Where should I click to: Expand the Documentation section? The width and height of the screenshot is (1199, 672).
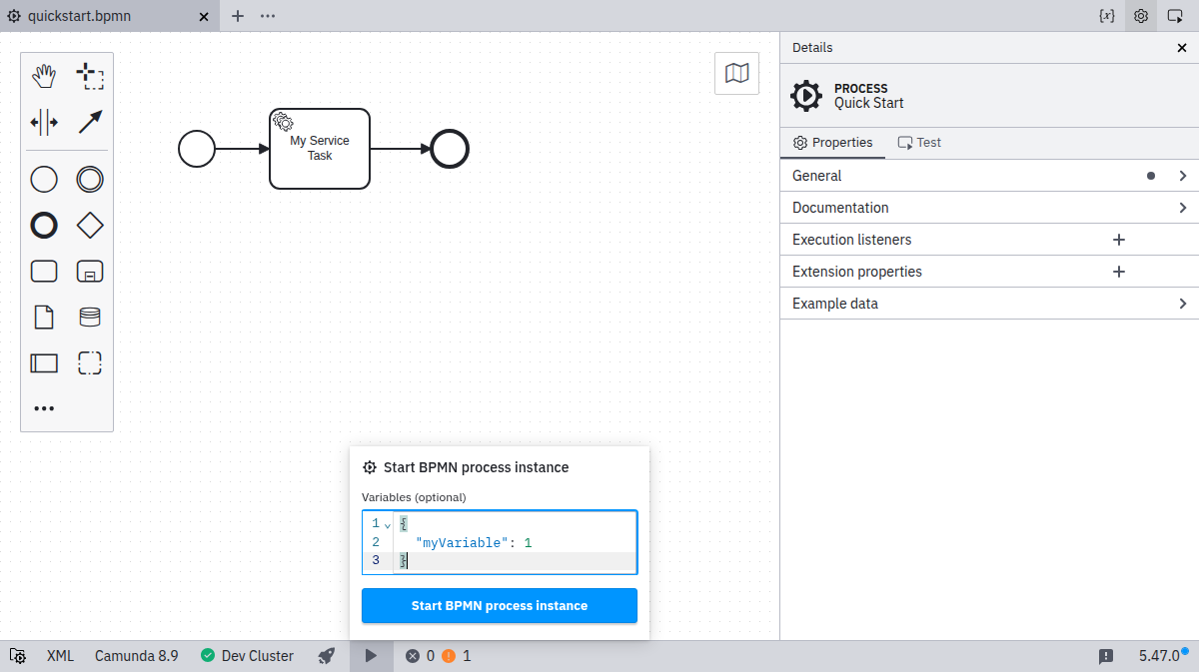click(989, 208)
